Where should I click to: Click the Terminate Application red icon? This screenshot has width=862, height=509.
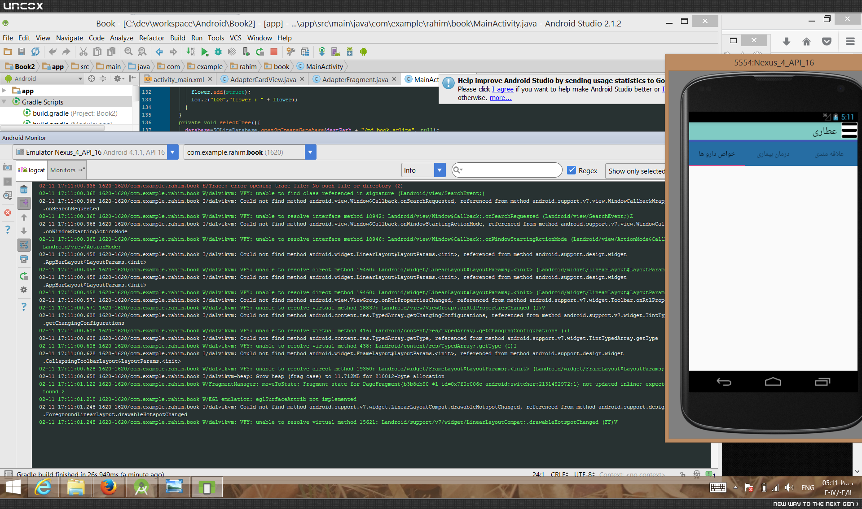coord(8,213)
